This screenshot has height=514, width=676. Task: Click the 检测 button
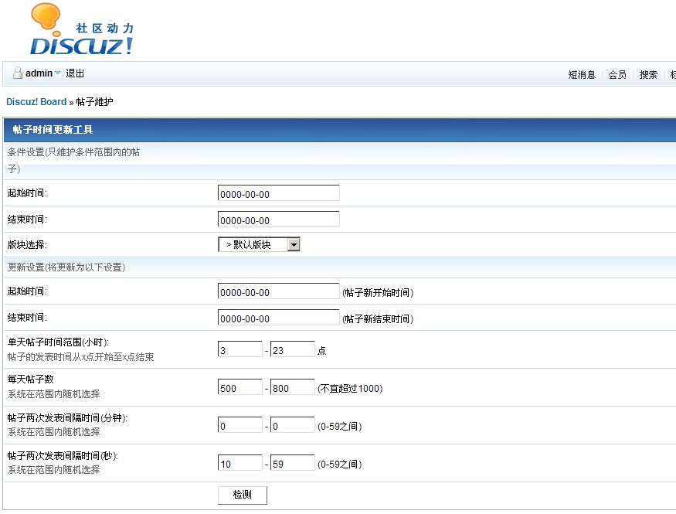(243, 495)
